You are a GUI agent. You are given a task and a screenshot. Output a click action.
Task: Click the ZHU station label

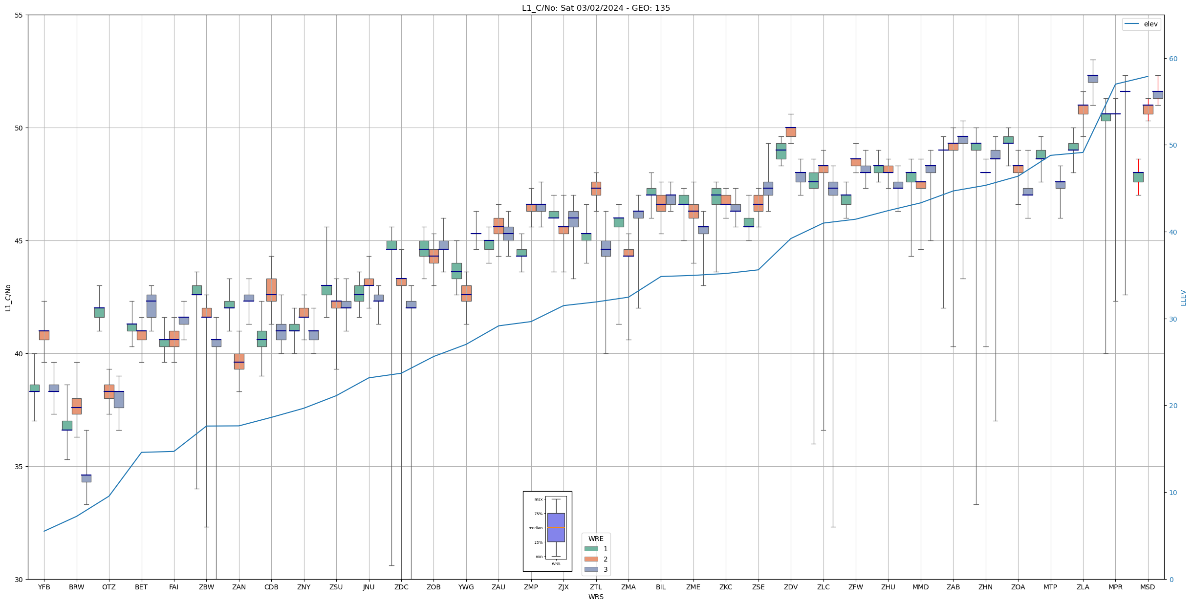888,587
